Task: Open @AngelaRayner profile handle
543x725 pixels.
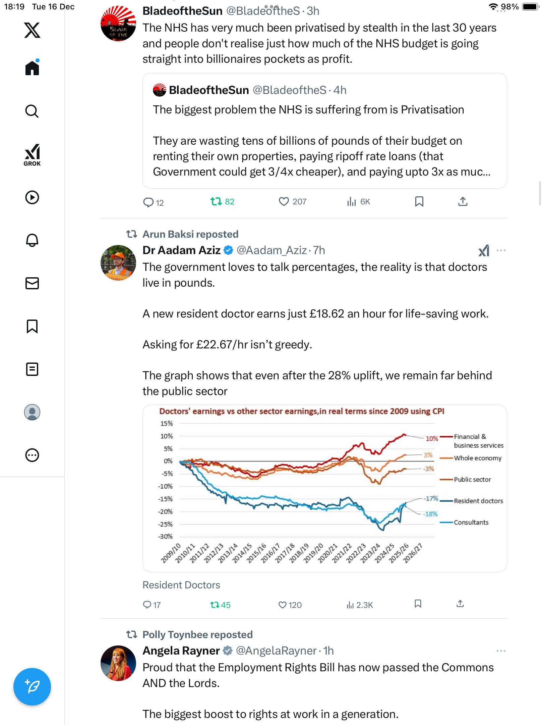Action: tap(276, 651)
